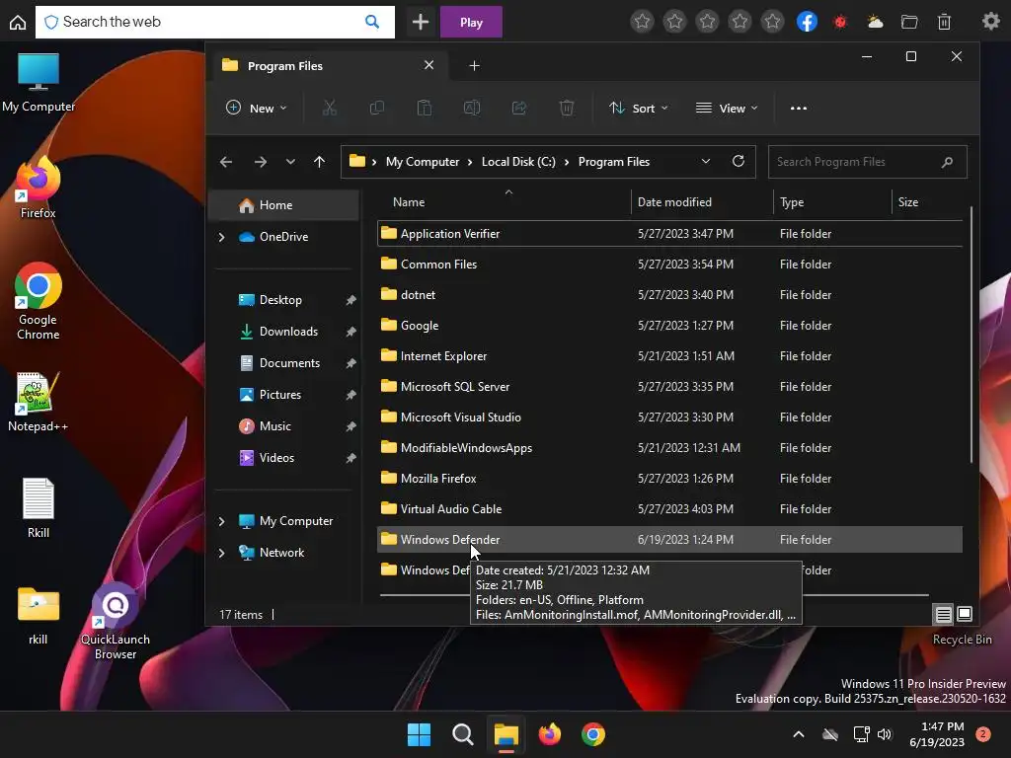Click the Search Program Files box
Viewport: 1011px width, 758px height.
[867, 162]
